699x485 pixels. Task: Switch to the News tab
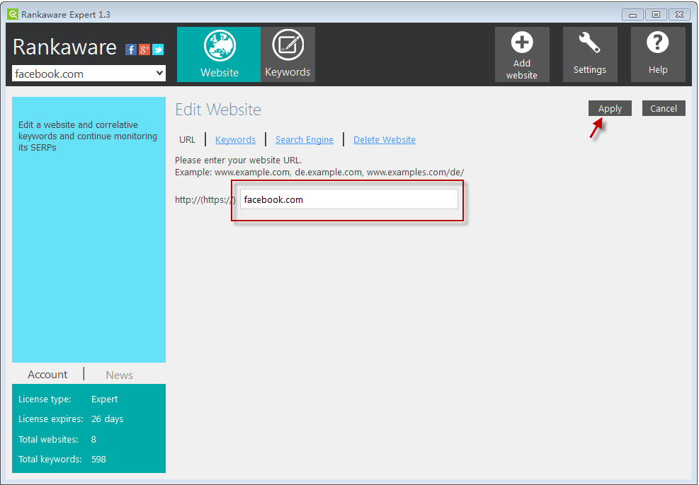point(119,375)
